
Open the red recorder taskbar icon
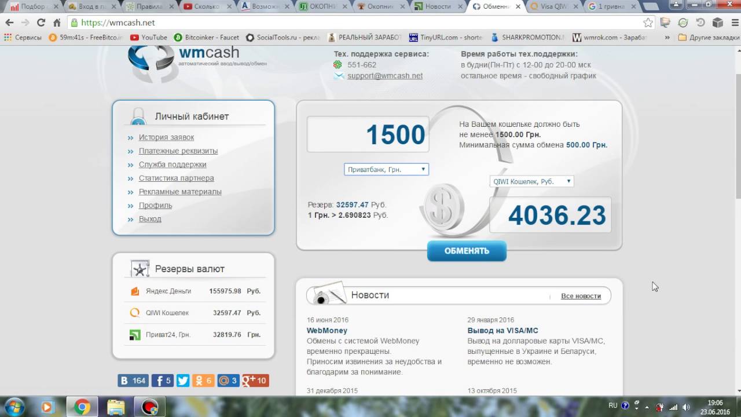pos(150,407)
